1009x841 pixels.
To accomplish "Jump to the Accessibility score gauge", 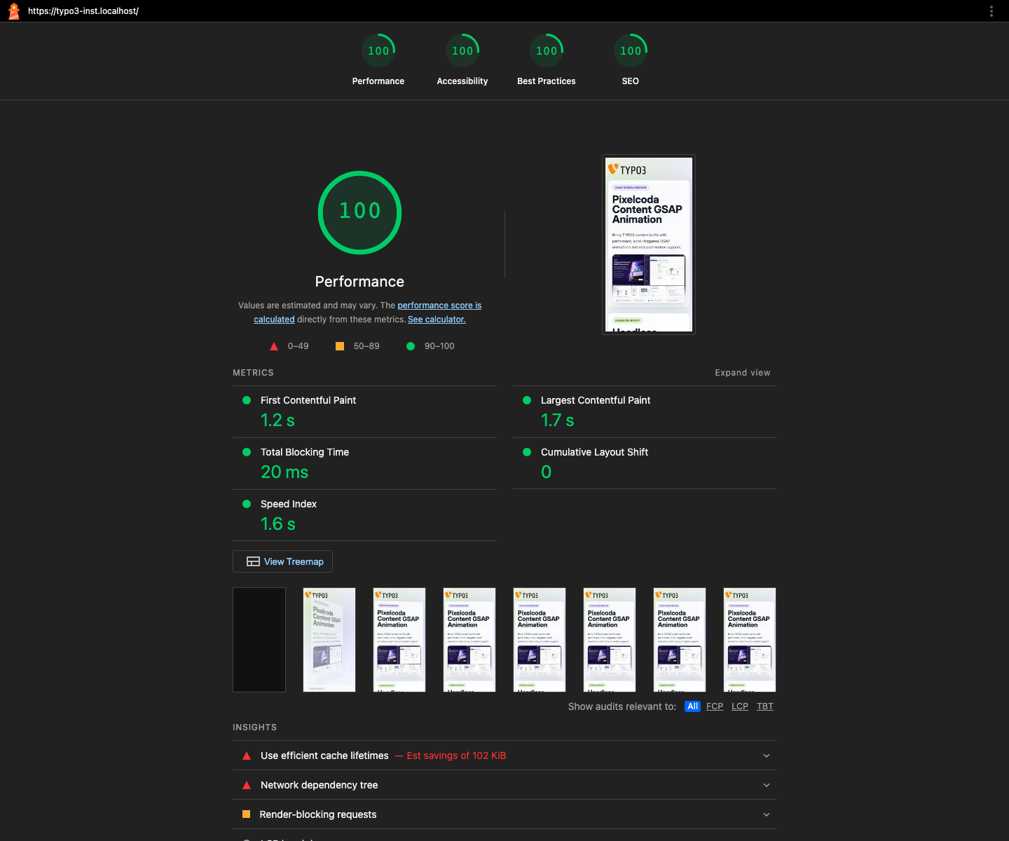I will (x=462, y=60).
